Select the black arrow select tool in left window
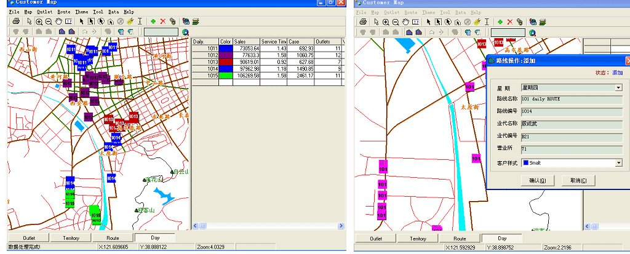This screenshot has width=630, height=254. coord(82,22)
